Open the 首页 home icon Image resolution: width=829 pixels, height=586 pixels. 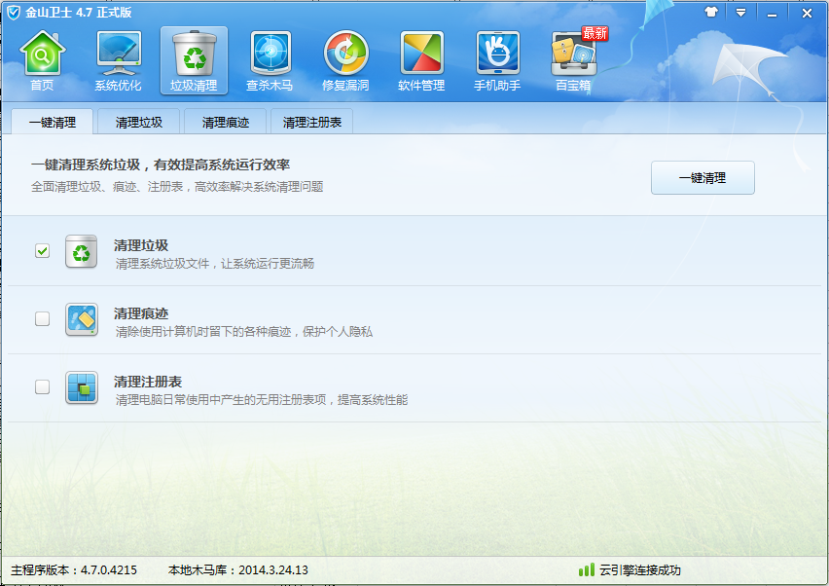tap(42, 60)
